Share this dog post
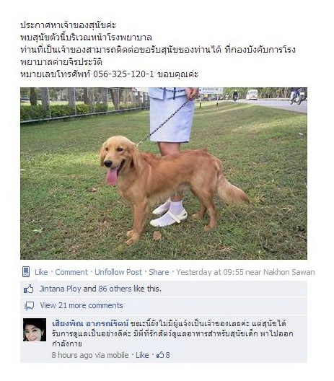This screenshot has width=334, height=381. coord(159,272)
